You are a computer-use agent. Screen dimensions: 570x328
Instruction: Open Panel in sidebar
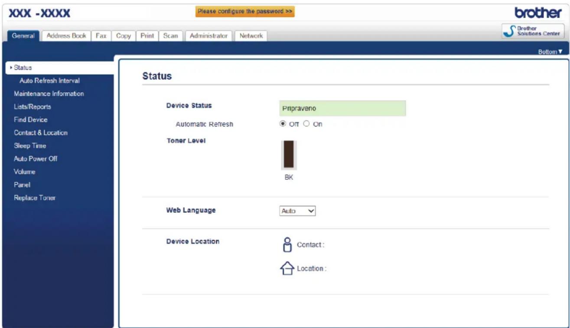[22, 185]
